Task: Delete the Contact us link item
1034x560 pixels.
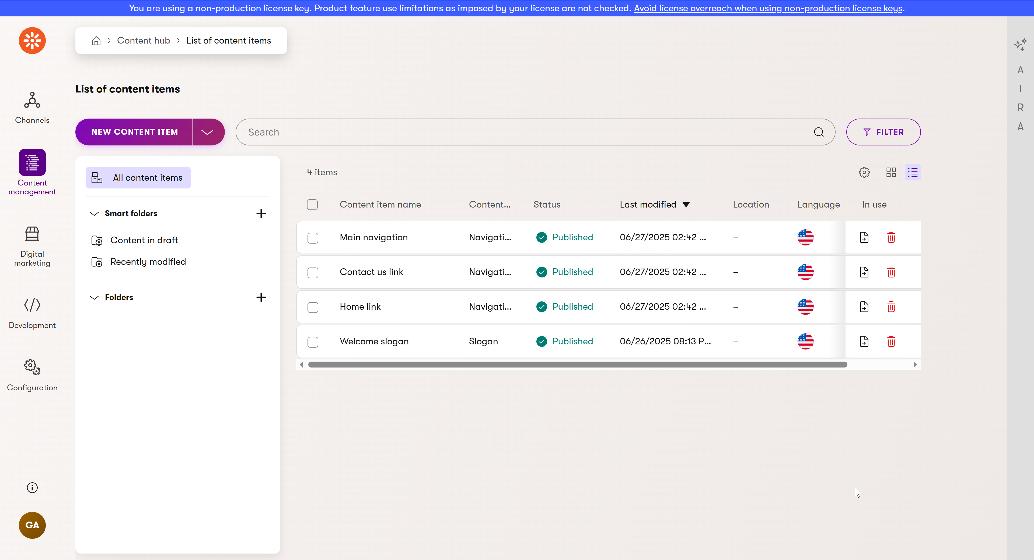Action: [891, 272]
